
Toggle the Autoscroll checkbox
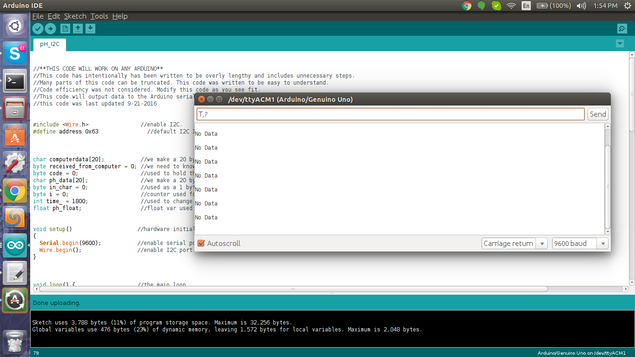click(x=201, y=243)
